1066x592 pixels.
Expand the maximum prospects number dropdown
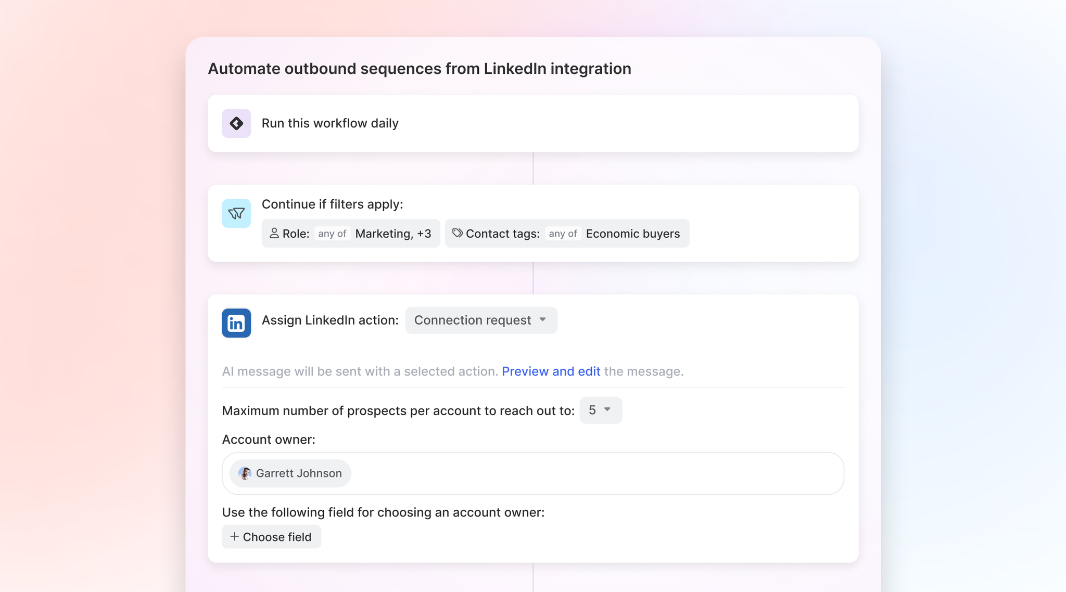(x=600, y=410)
